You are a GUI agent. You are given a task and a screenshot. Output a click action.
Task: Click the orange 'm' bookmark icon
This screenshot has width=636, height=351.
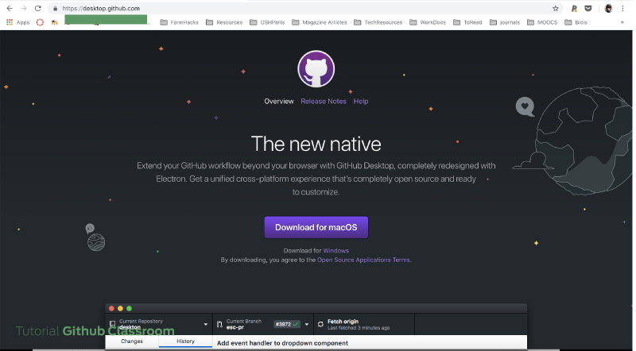pos(54,22)
